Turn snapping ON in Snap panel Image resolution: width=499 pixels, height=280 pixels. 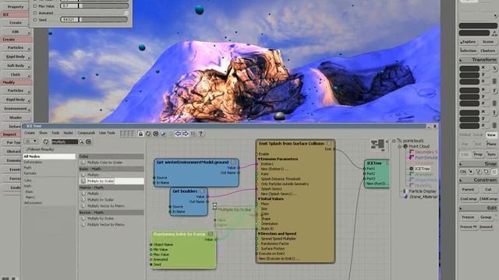point(463,171)
